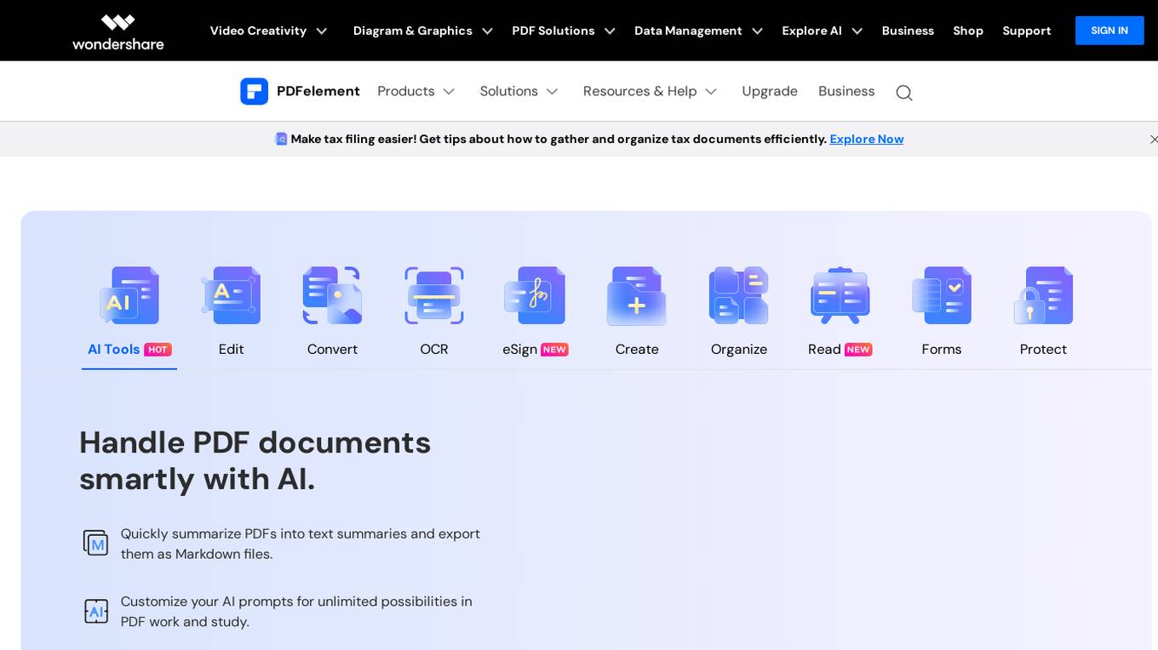Click the HOT badge beside AI Tools
This screenshot has width=1158, height=650.
[158, 350]
